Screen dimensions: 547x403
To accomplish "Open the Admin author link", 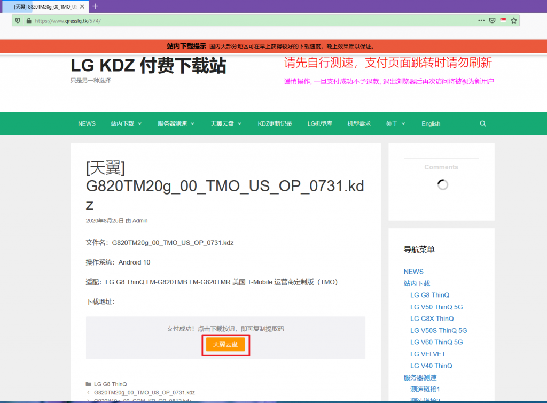I will 140,221.
